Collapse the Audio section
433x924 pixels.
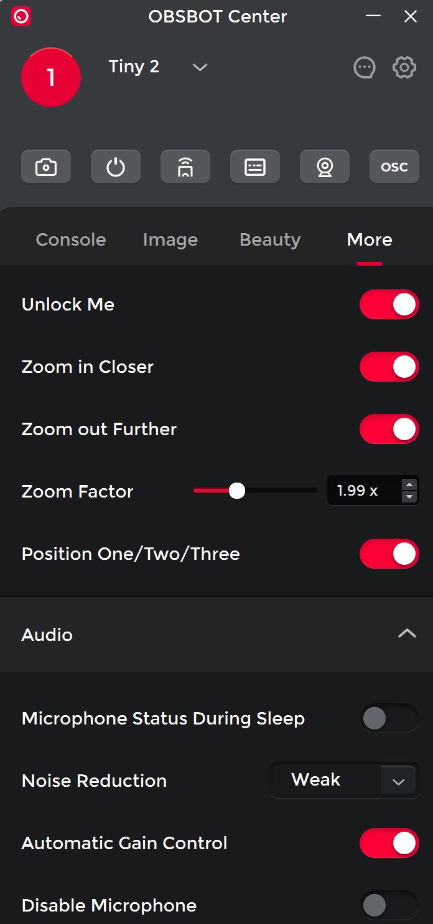(407, 634)
